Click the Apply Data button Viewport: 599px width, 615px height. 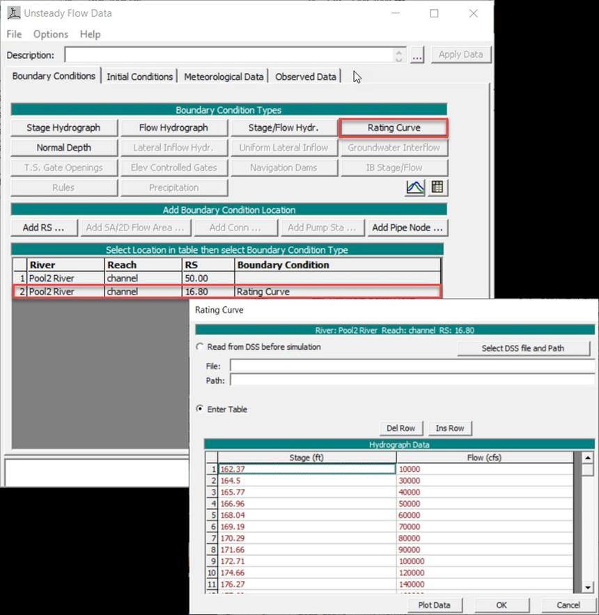pyautogui.click(x=460, y=54)
